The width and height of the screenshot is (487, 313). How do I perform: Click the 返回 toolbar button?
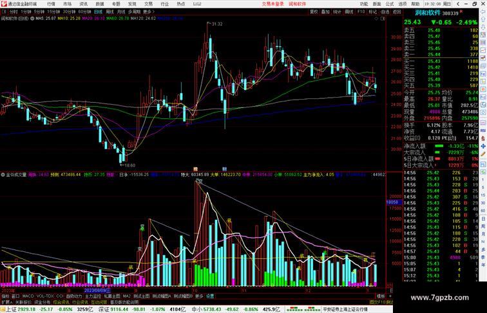397,12
